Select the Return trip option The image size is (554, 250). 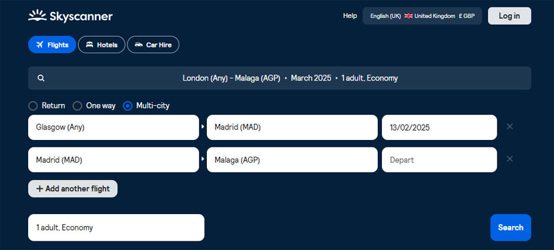pyautogui.click(x=47, y=105)
